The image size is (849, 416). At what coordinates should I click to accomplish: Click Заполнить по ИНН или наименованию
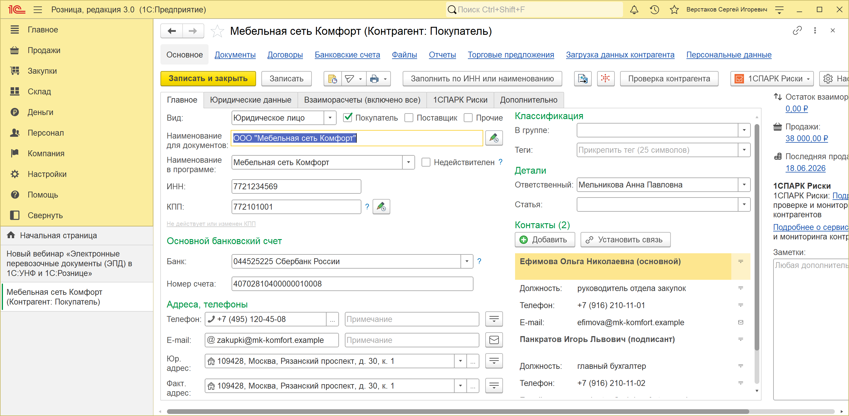click(x=482, y=79)
